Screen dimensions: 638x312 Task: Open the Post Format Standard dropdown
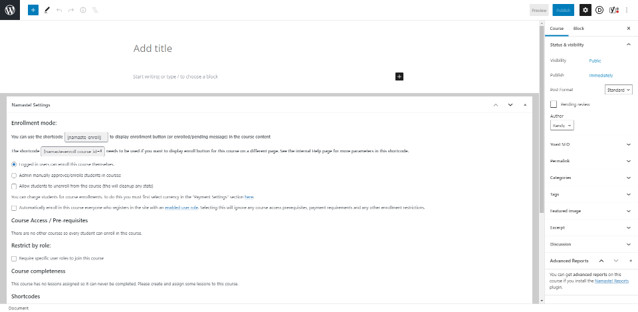point(618,89)
